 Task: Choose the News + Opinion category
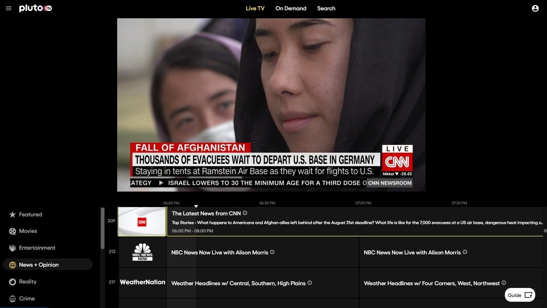coord(47,265)
